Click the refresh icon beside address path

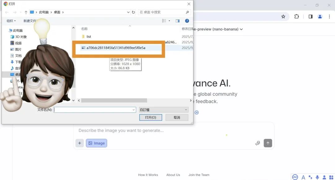(x=133, y=12)
